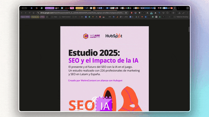209x117 pixels.
Task: Toggle the yellow Viernes AI tab group
Action: pos(79,8)
